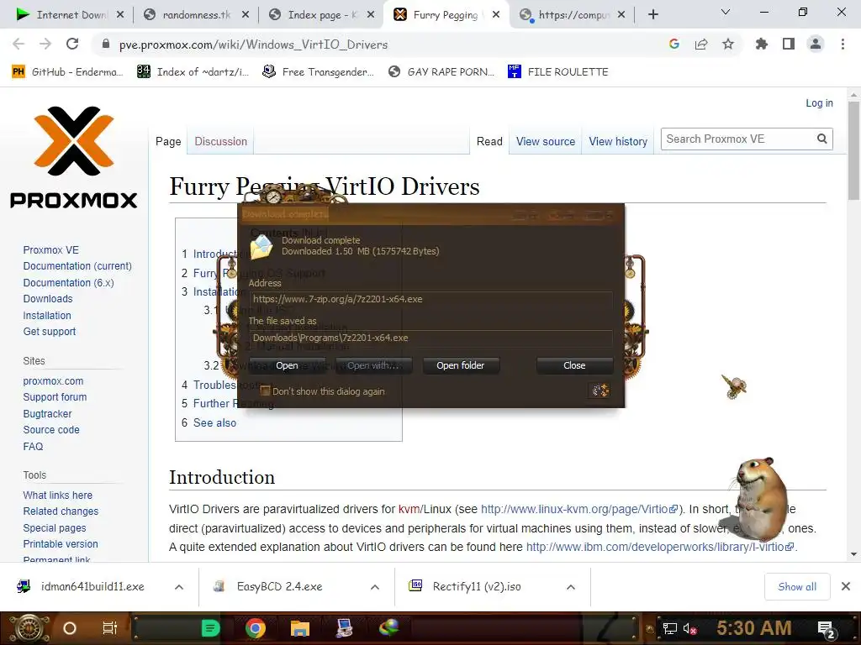Launch the green app icon on taskbar
Image resolution: width=861 pixels, height=645 pixels.
click(210, 628)
